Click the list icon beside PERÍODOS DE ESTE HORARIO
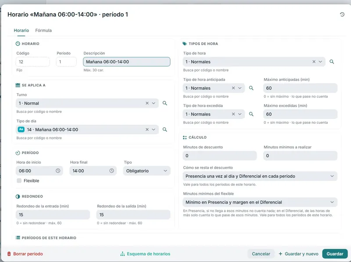This screenshot has width=351, height=262. click(x=18, y=238)
